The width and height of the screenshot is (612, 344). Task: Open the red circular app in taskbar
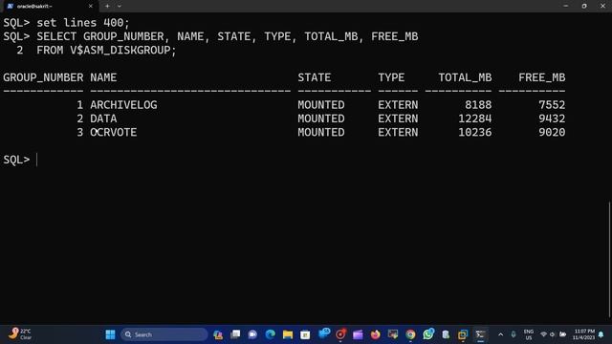(340, 334)
